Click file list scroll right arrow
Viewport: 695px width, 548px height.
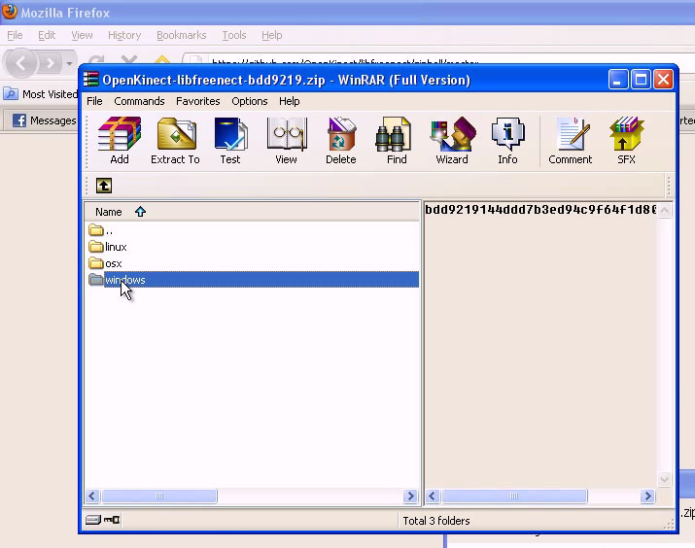410,496
